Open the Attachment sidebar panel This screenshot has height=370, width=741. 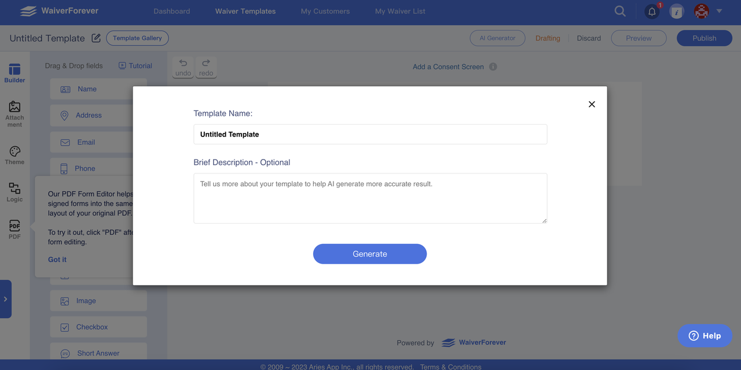[14, 114]
